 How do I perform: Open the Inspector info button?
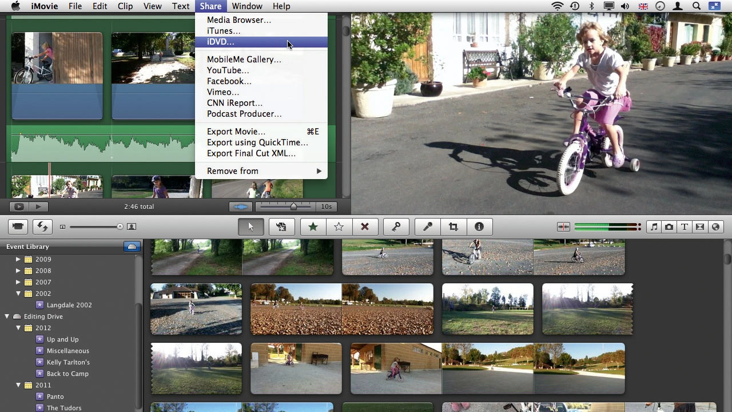click(x=479, y=227)
